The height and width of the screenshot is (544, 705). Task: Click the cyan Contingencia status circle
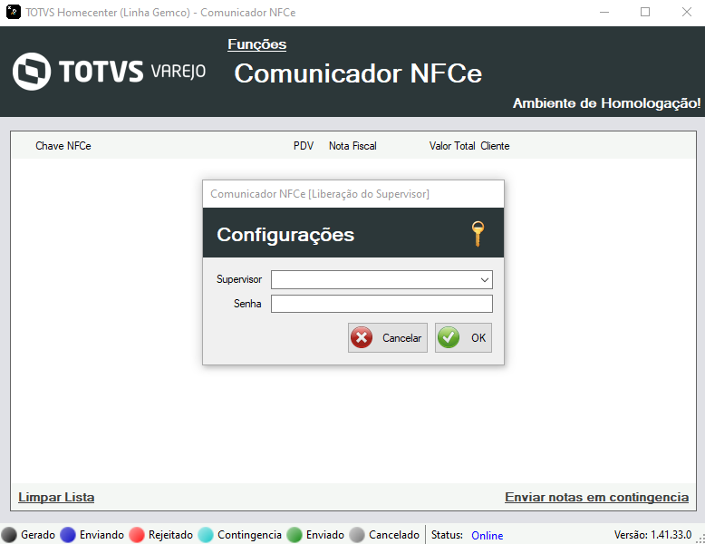(206, 535)
